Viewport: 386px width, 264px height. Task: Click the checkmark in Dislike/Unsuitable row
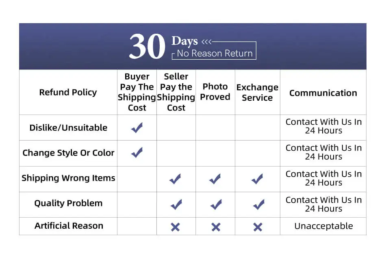coord(137,128)
